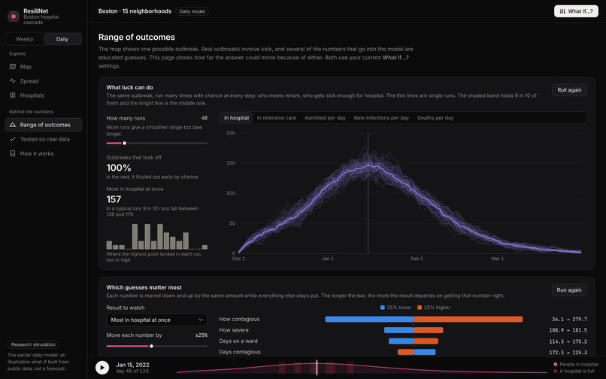Go to Map in the sidebar
The height and width of the screenshot is (379, 606).
[44, 66]
